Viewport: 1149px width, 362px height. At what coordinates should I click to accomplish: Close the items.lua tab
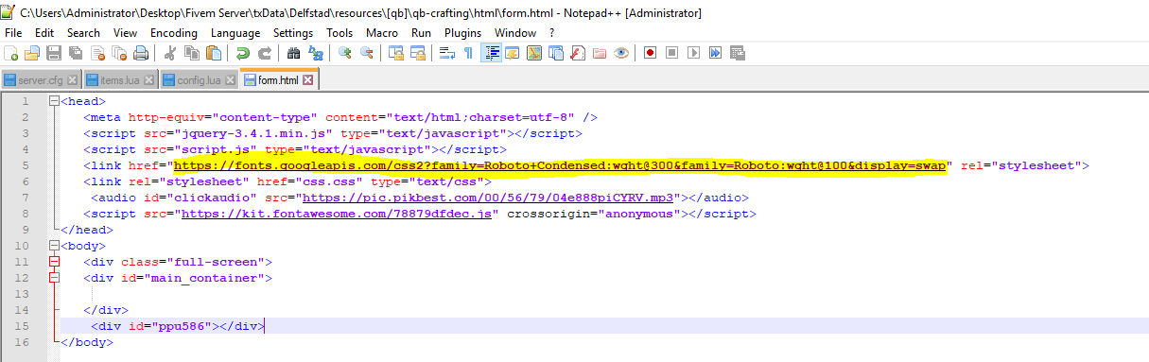149,80
